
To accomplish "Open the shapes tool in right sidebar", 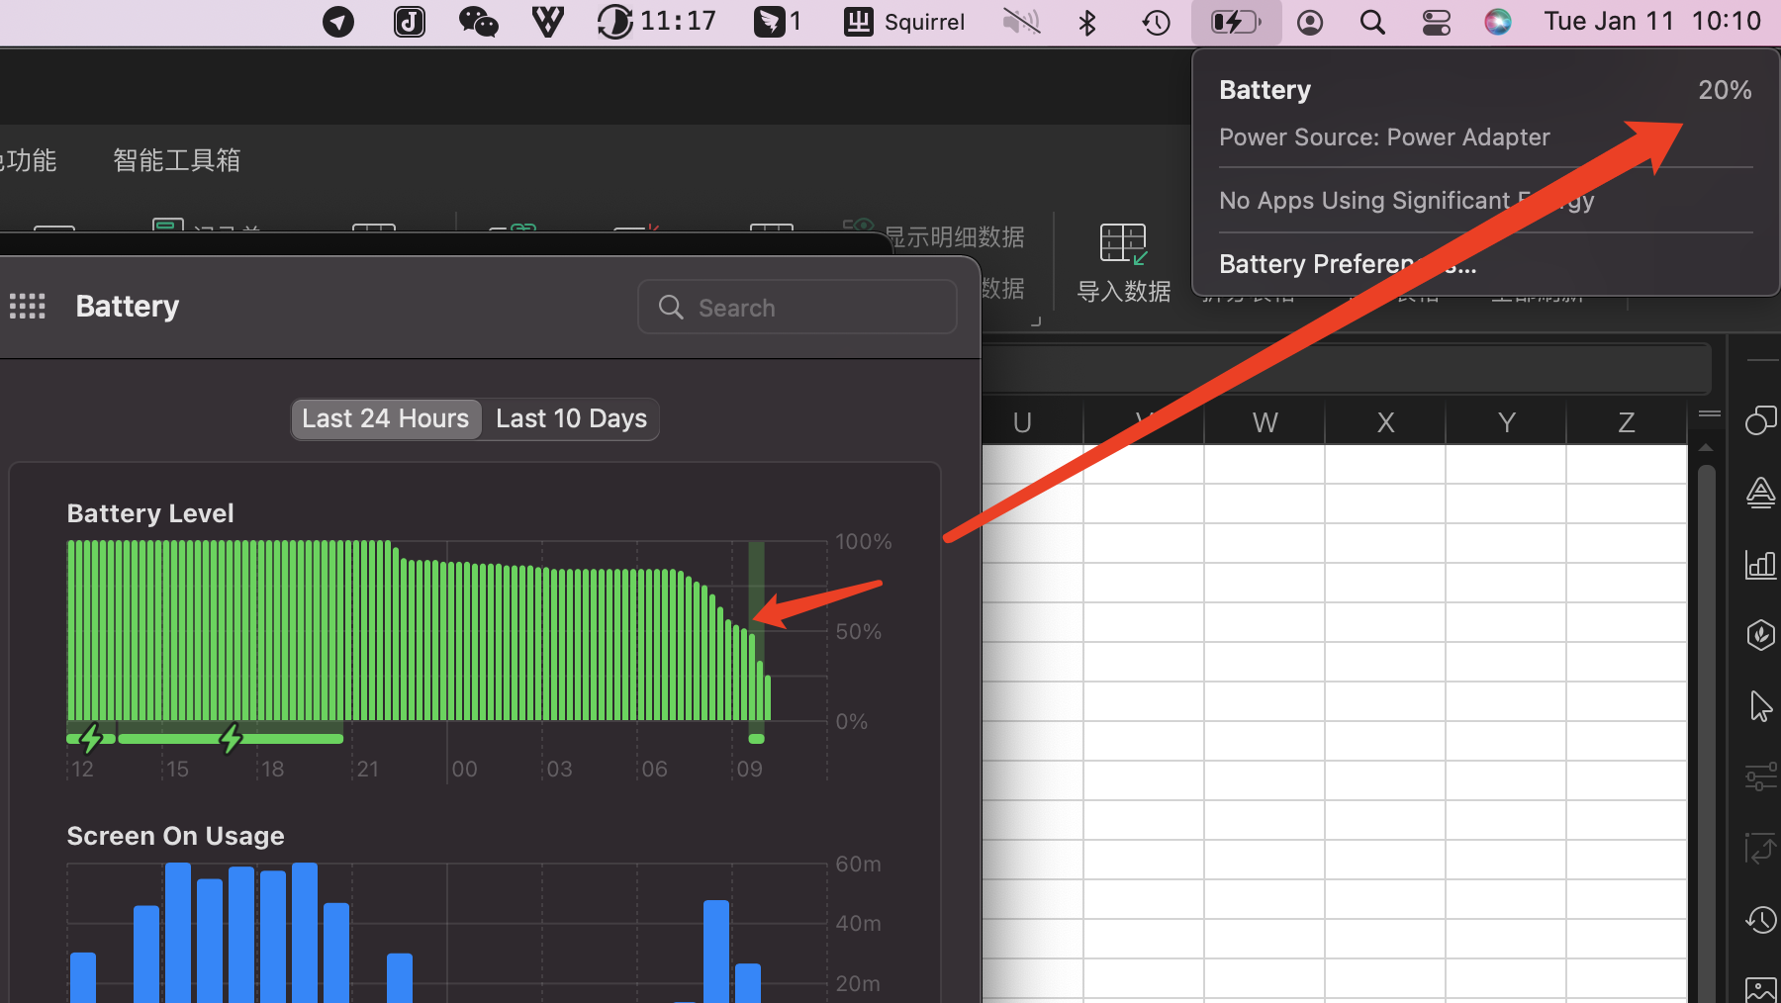I will pos(1760,420).
